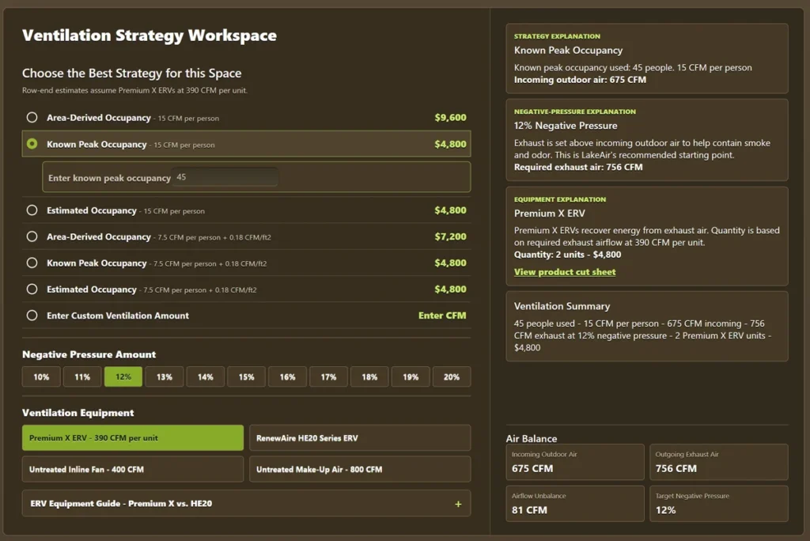Choose the 12% negative pressure option
Viewport: 810px width, 541px height.
click(x=123, y=376)
